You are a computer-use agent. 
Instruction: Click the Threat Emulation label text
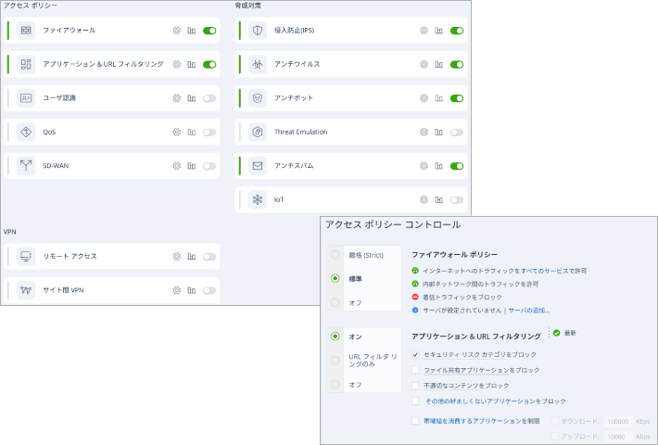301,132
